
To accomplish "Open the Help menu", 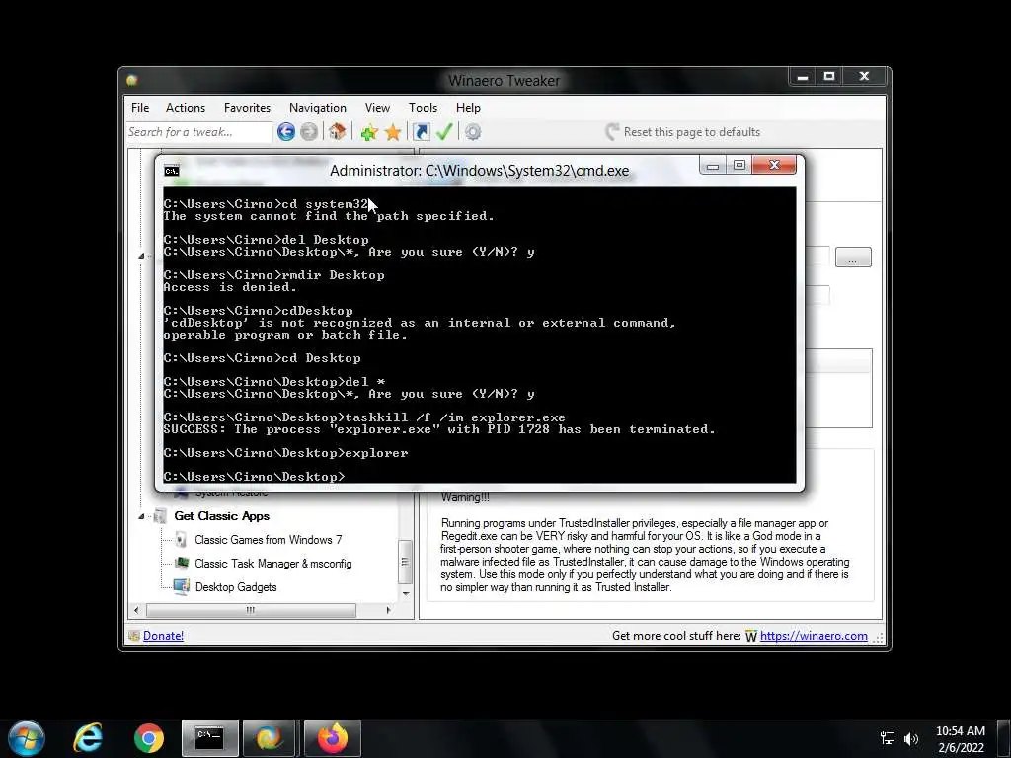I will [468, 108].
